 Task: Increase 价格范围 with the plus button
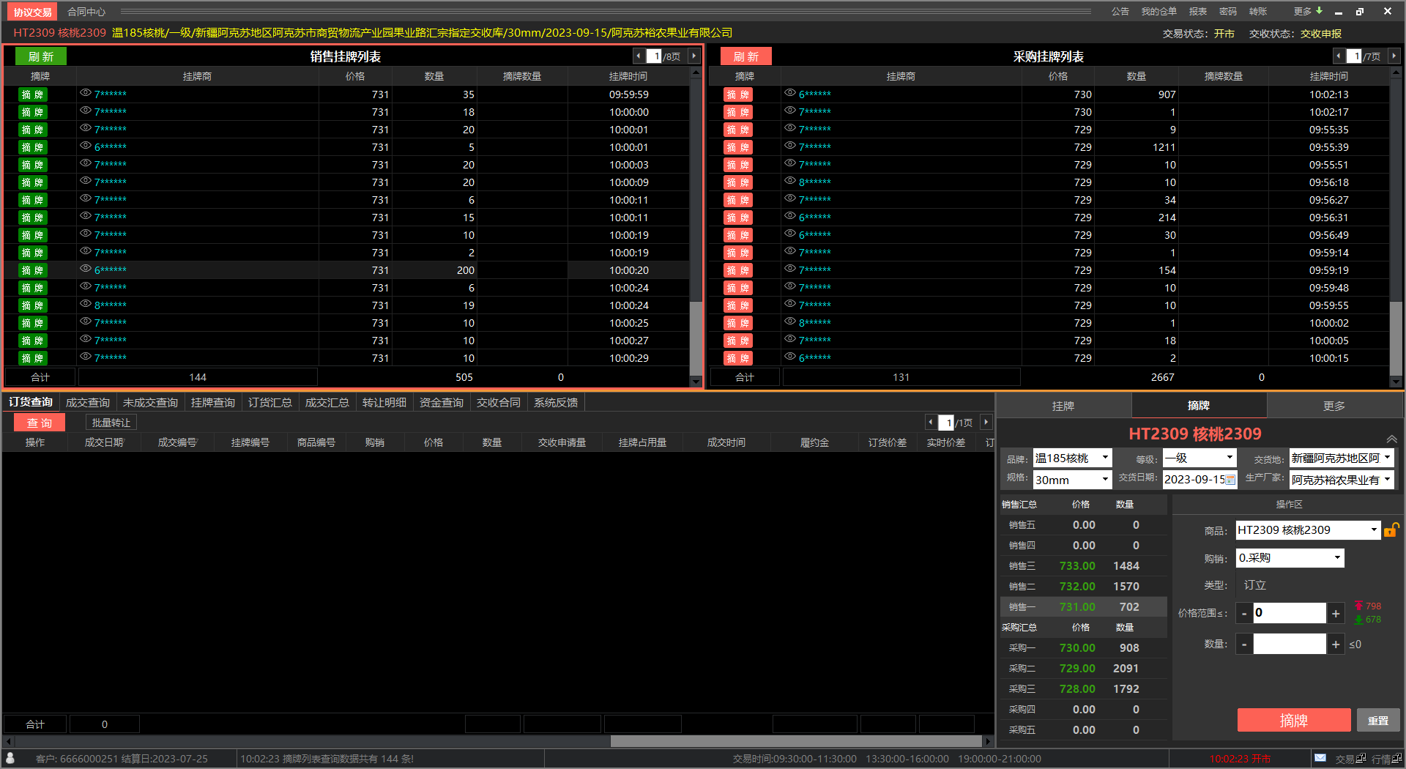[1336, 614]
